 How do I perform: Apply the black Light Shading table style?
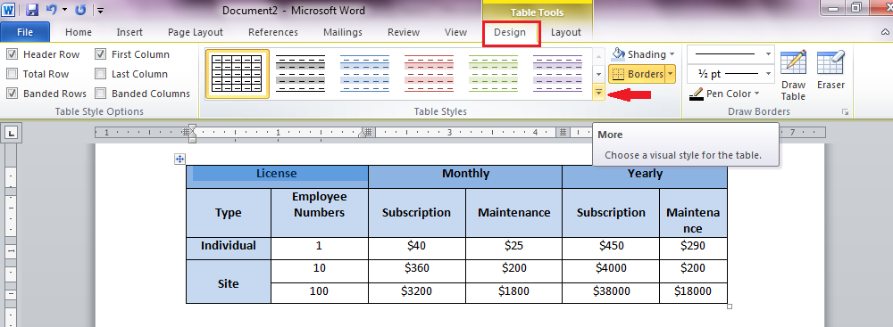pyautogui.click(x=300, y=74)
